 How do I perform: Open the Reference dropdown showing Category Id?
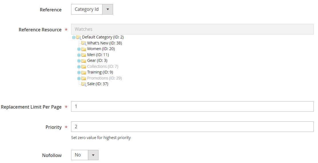pos(92,9)
